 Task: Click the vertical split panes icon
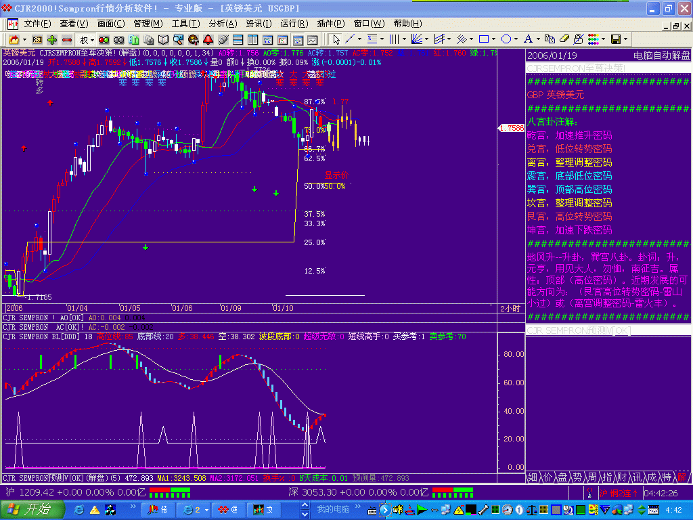(x=253, y=40)
